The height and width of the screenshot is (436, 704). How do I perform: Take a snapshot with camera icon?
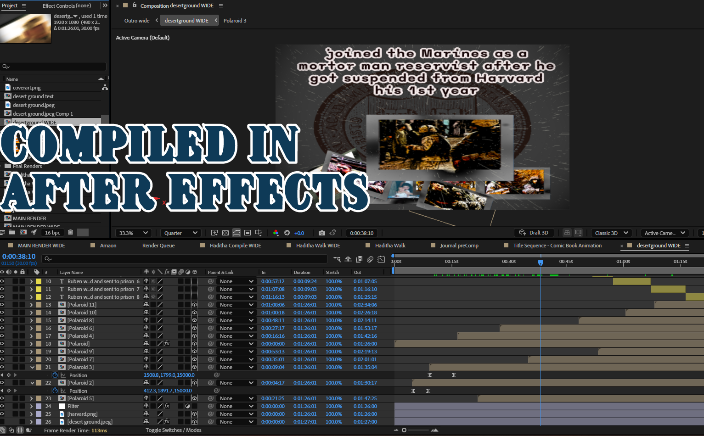tap(322, 233)
